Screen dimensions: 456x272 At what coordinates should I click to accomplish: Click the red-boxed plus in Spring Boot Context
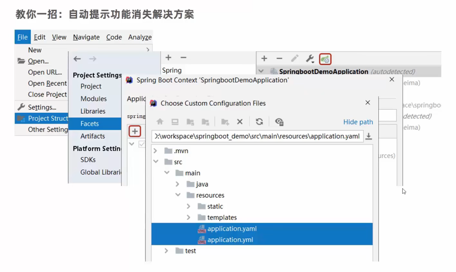coord(135,131)
